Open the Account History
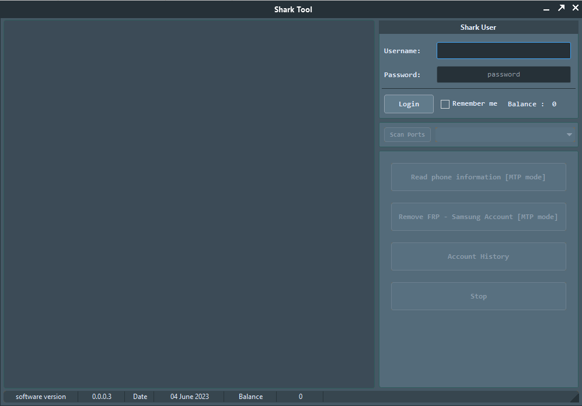Screen dimensions: 582x406 click(x=478, y=256)
